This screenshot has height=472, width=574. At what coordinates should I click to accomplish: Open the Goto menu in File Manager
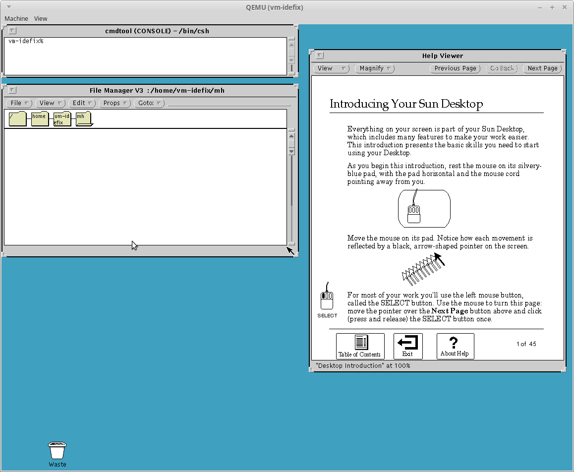[149, 103]
